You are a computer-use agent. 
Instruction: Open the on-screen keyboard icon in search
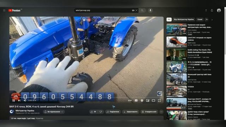click(x=133, y=10)
